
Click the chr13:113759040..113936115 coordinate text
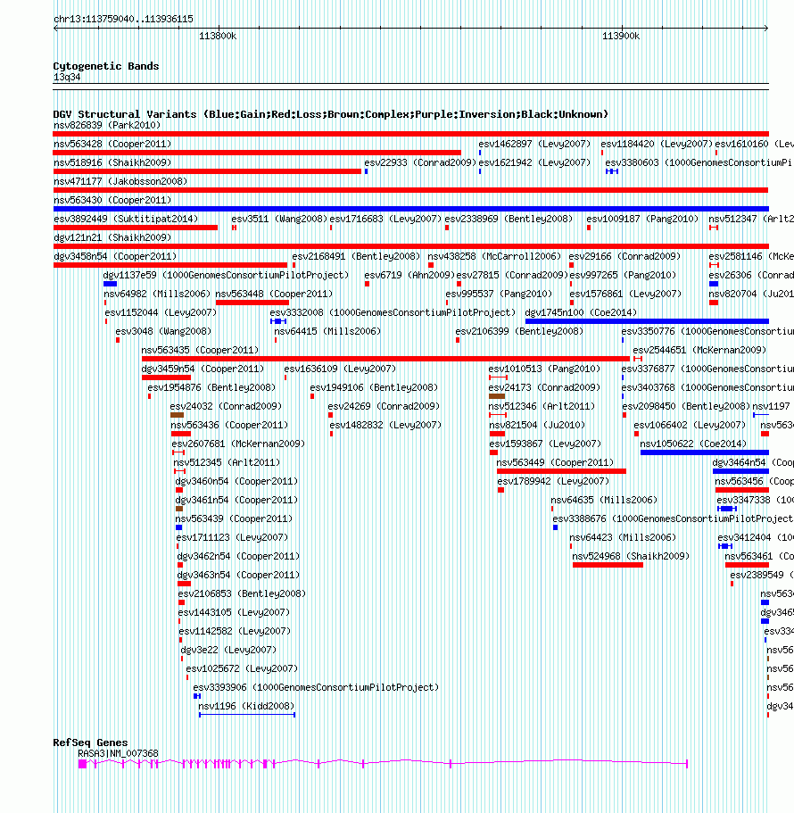point(123,19)
